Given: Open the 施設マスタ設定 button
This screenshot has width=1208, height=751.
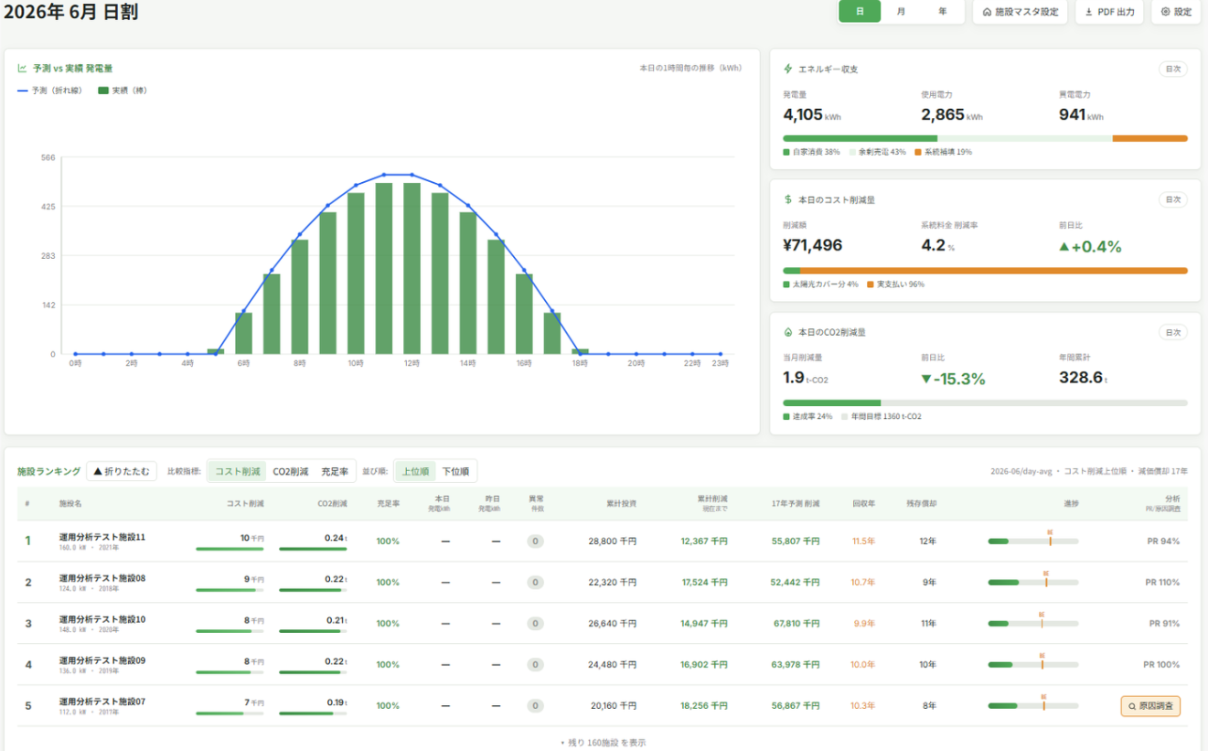Looking at the screenshot, I should coord(1020,12).
